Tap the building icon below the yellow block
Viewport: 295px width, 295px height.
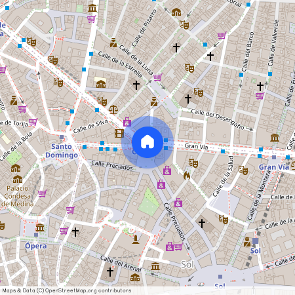point(101,84)
